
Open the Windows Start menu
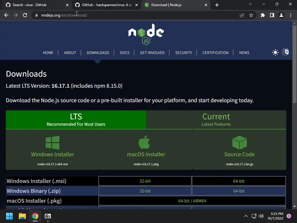[x=9, y=216]
